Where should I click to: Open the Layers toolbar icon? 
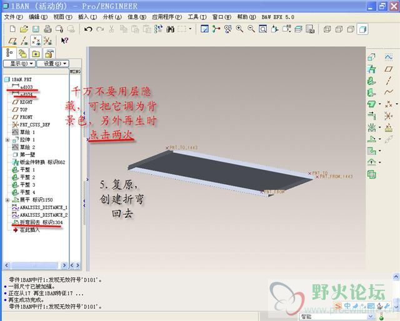(298, 29)
